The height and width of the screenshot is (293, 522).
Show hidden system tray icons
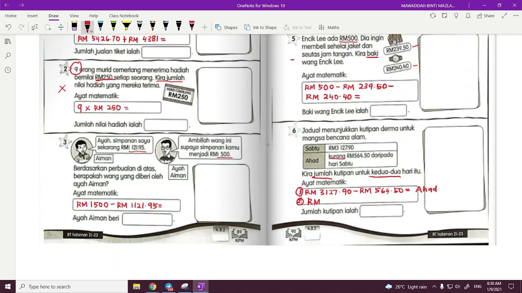coord(434,286)
